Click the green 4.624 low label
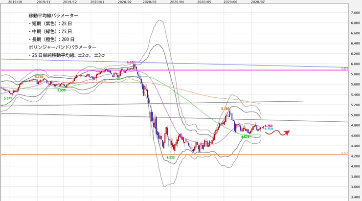 [246, 137]
